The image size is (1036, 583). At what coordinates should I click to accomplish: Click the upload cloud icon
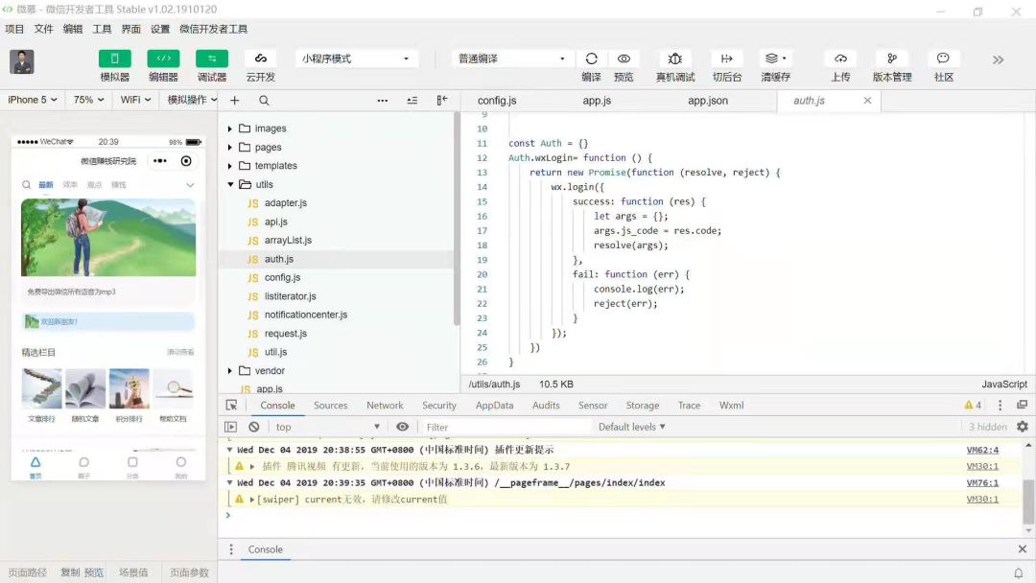[x=840, y=58]
